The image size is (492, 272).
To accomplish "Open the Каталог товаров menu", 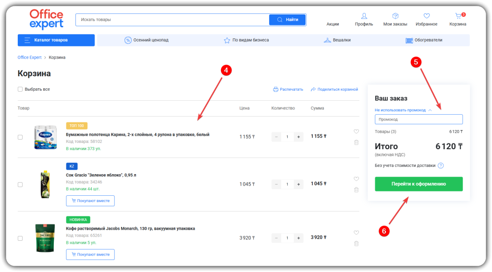I will pos(56,40).
